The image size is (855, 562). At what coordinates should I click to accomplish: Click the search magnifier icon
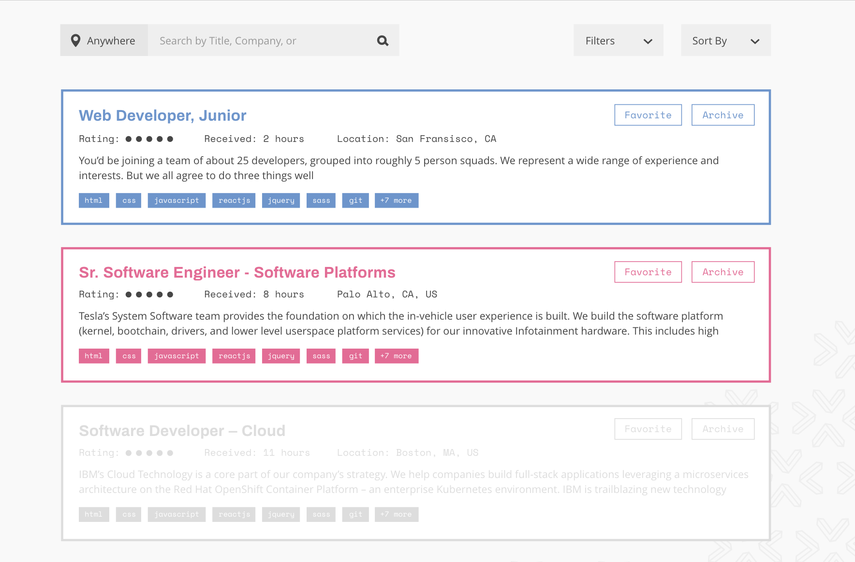tap(383, 41)
